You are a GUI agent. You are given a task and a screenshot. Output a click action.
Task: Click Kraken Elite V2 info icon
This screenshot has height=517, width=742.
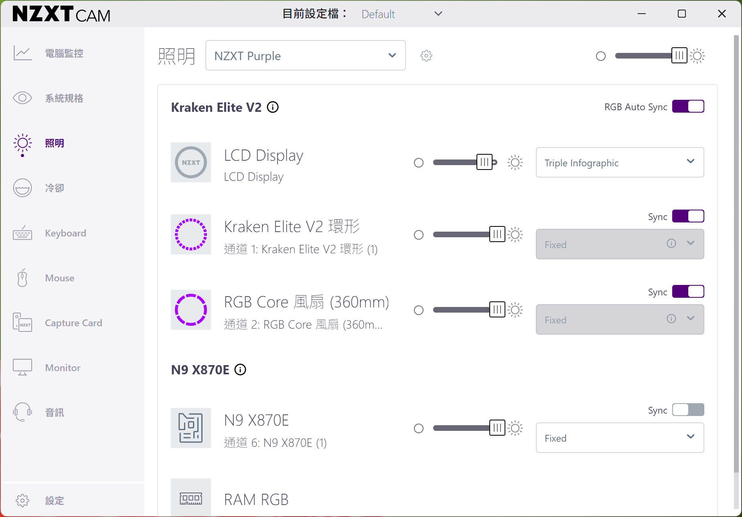(x=273, y=107)
